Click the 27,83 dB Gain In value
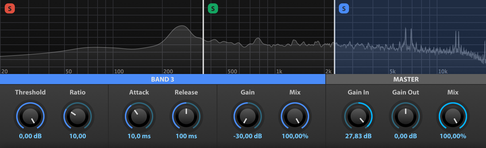The image size is (486, 148). click(358, 136)
